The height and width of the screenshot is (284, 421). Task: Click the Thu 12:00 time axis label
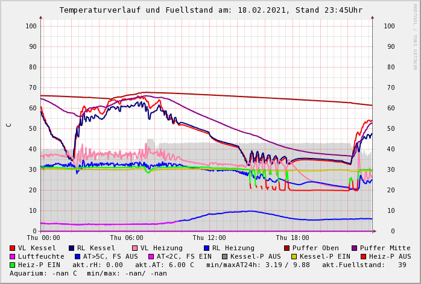click(209, 238)
